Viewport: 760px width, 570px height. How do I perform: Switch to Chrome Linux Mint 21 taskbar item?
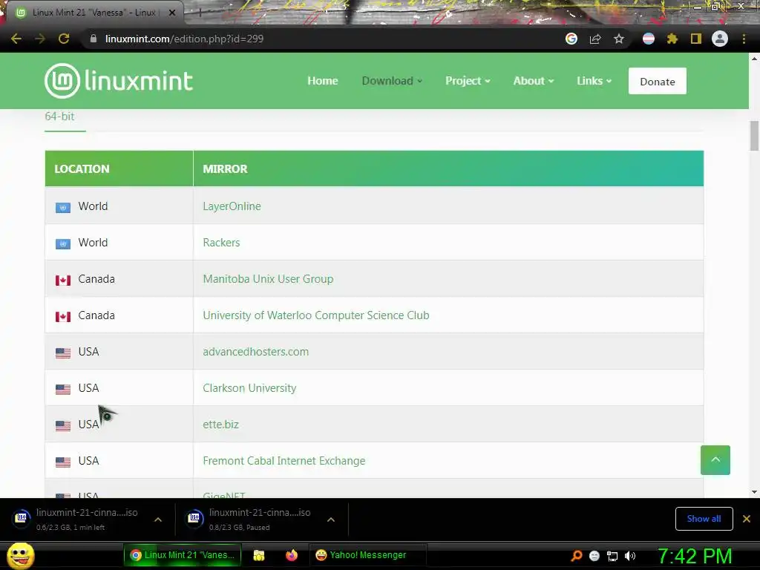(x=183, y=555)
